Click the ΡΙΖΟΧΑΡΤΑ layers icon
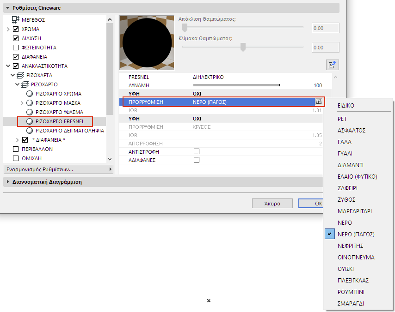This screenshot has height=312, width=395. click(x=20, y=75)
